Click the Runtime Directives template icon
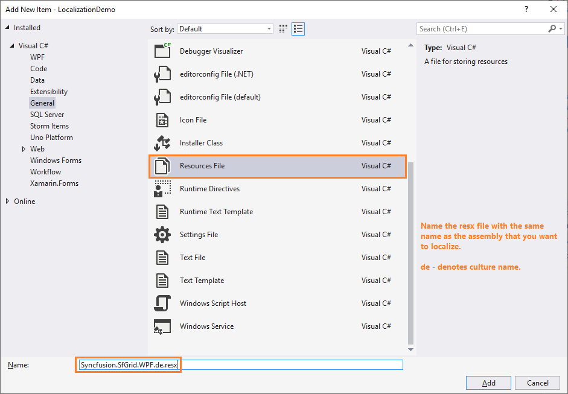The width and height of the screenshot is (568, 394). click(162, 189)
